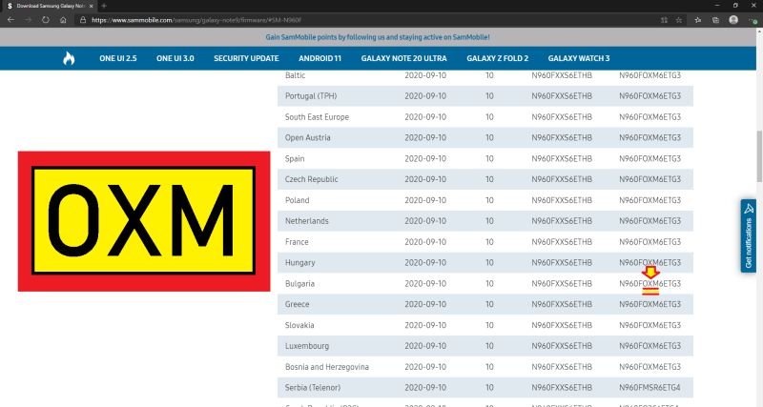Open browser settings and more menu

tap(753, 20)
